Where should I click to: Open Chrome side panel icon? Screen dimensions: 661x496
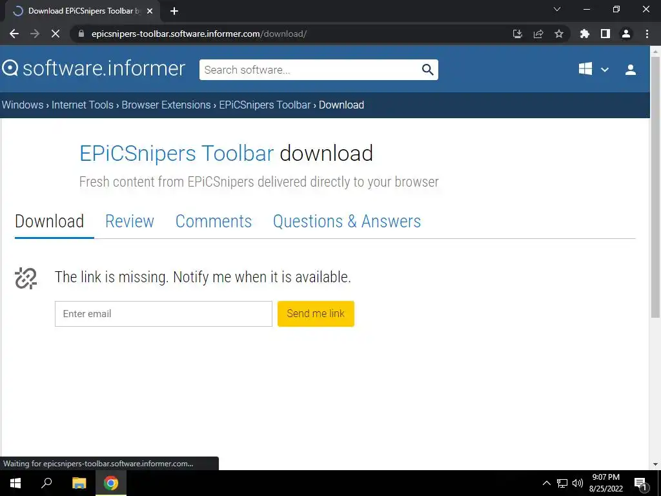click(x=605, y=34)
